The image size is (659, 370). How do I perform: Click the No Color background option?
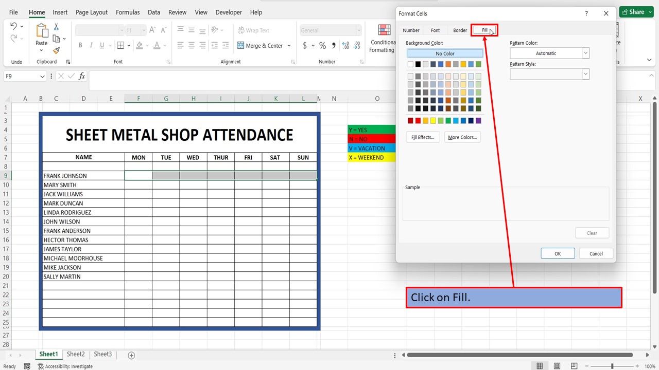point(445,53)
